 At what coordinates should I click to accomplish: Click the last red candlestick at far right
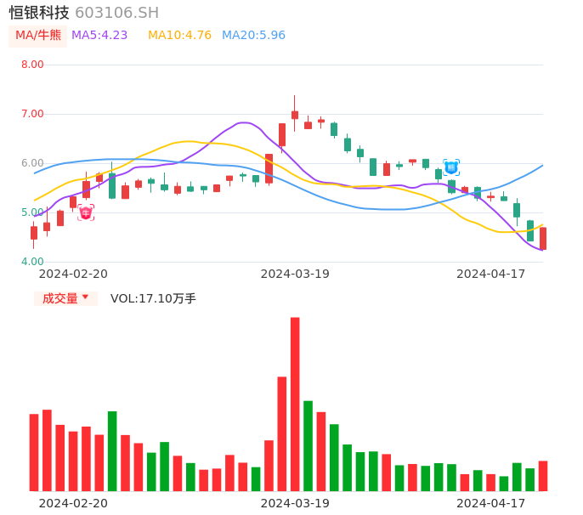tap(543, 238)
